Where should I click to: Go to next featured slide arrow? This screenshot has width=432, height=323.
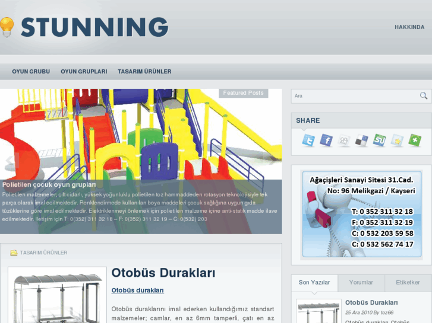(x=270, y=160)
